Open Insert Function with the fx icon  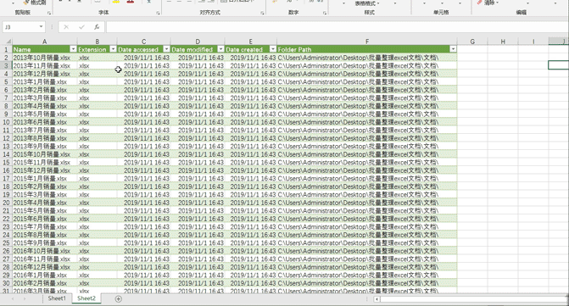[x=97, y=27]
